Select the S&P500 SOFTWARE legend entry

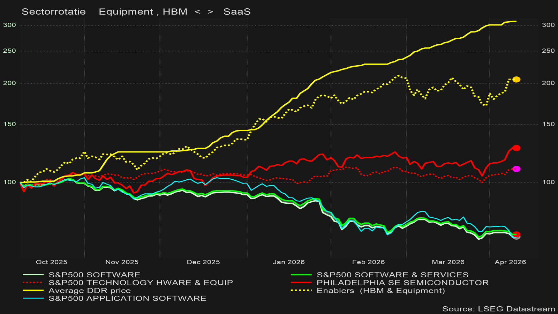point(94,275)
